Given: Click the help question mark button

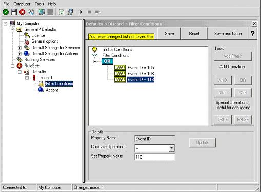Looking at the screenshot, I should (252, 34).
